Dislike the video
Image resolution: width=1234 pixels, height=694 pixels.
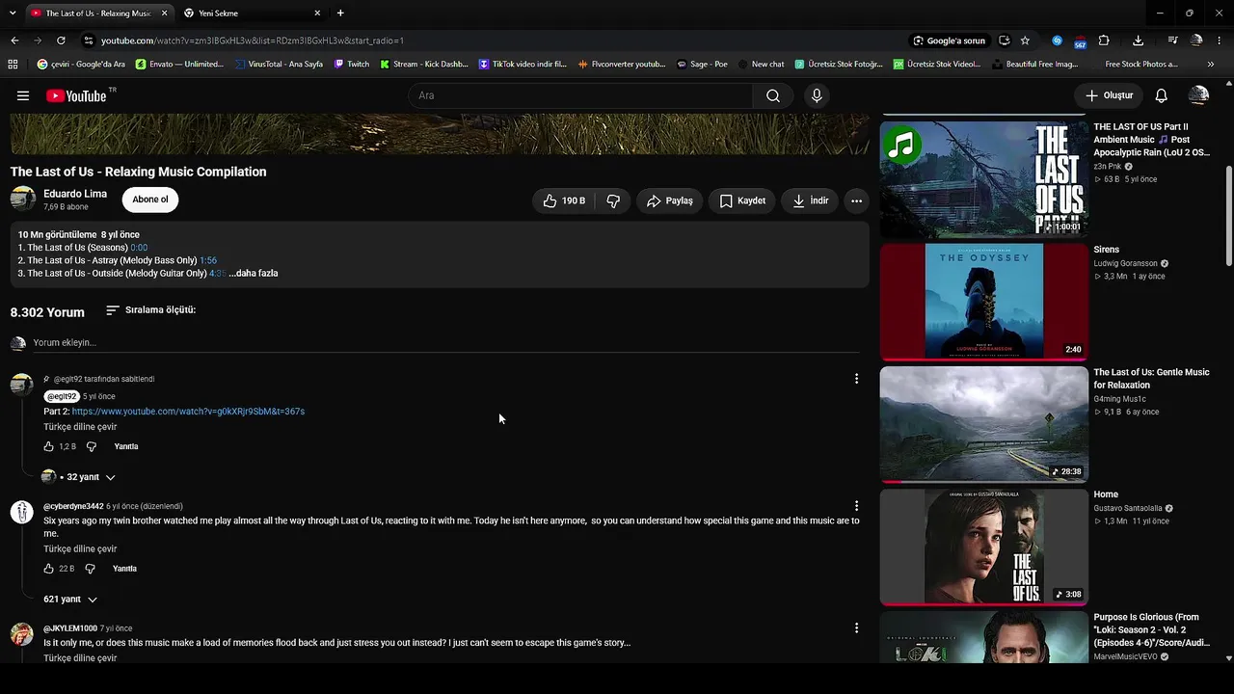tap(613, 200)
